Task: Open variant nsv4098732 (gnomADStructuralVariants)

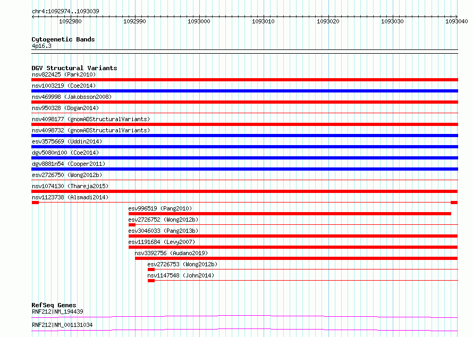Action: point(91,130)
